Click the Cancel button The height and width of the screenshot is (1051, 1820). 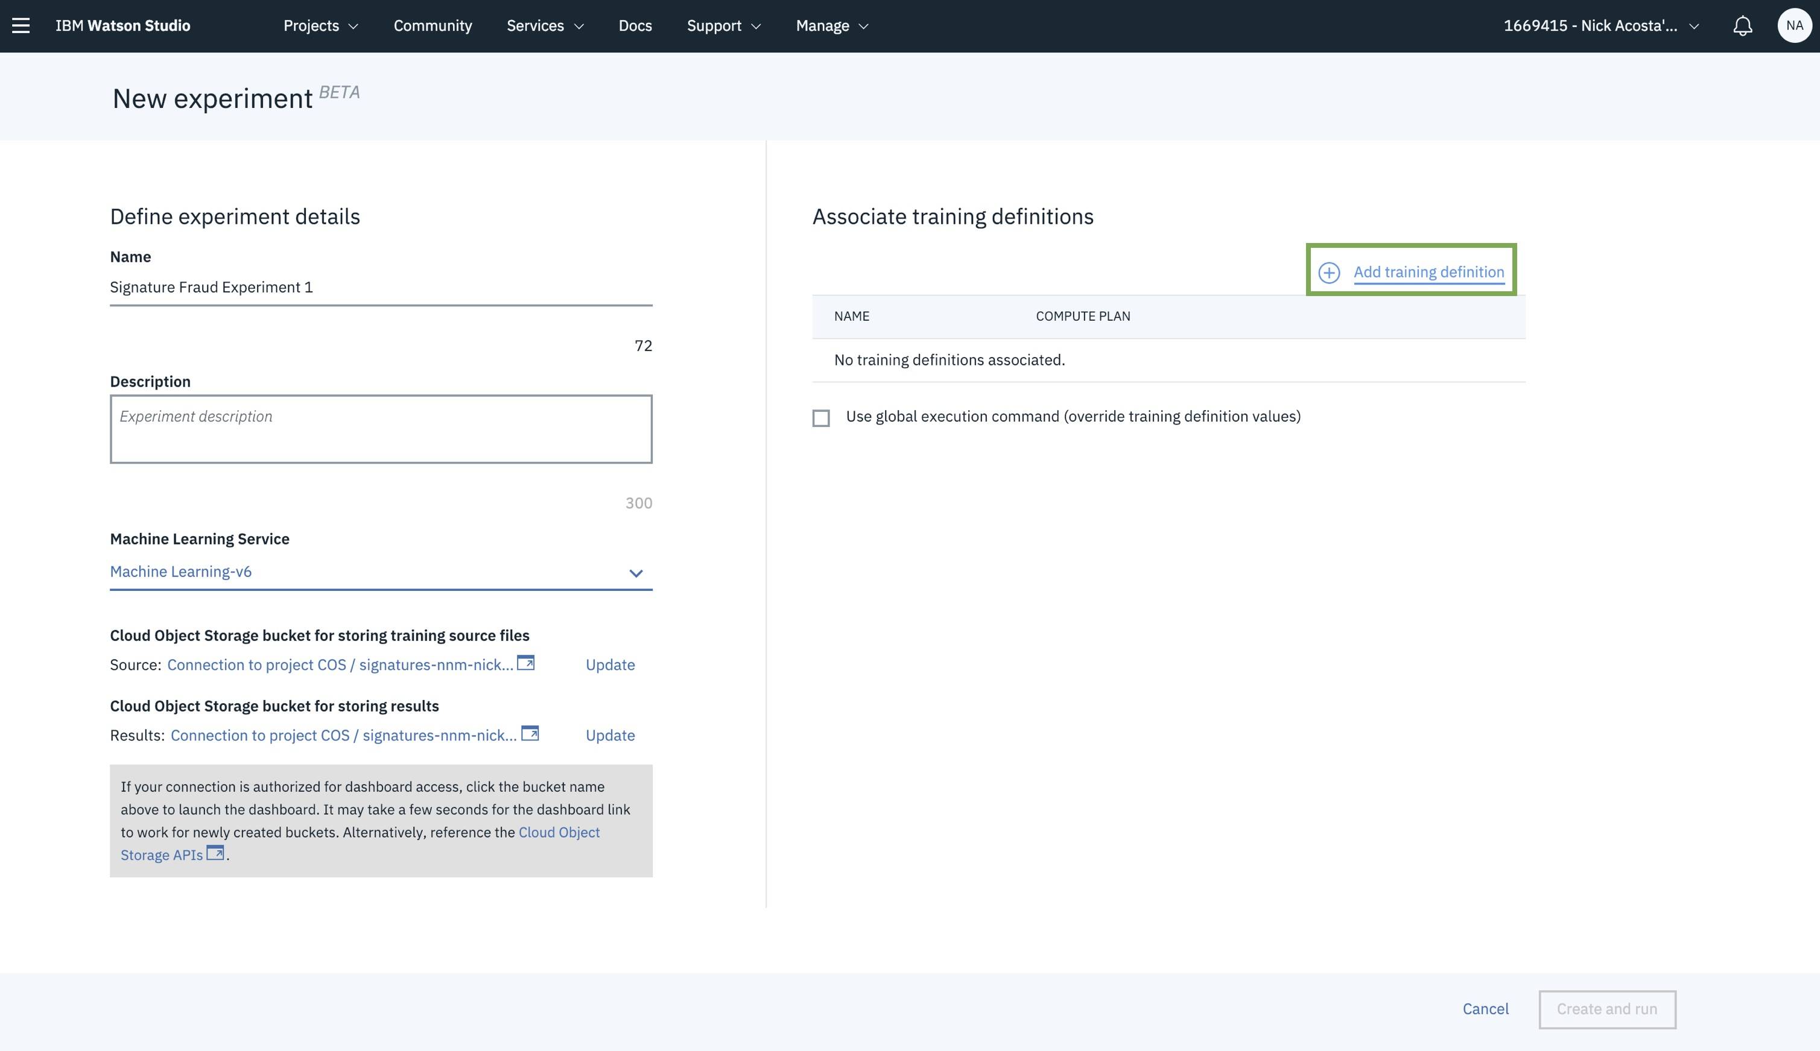[1485, 1009]
